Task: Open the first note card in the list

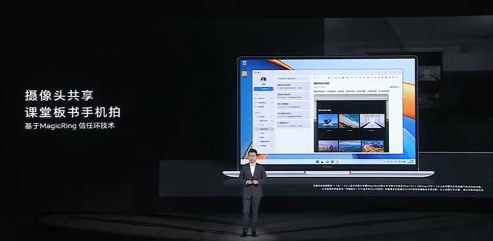Action: click(293, 87)
